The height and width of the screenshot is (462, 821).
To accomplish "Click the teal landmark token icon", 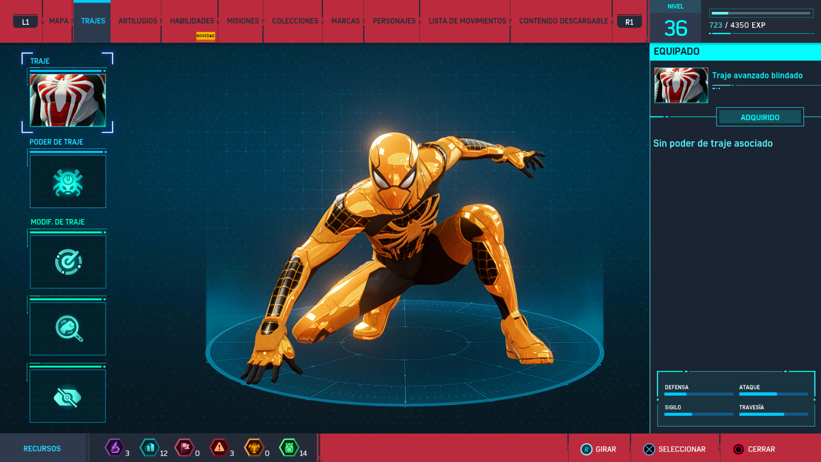I will coord(150,448).
